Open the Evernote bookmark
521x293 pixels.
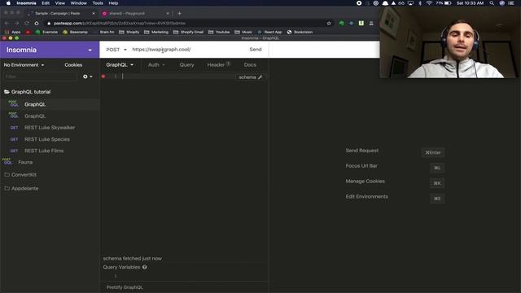47,32
